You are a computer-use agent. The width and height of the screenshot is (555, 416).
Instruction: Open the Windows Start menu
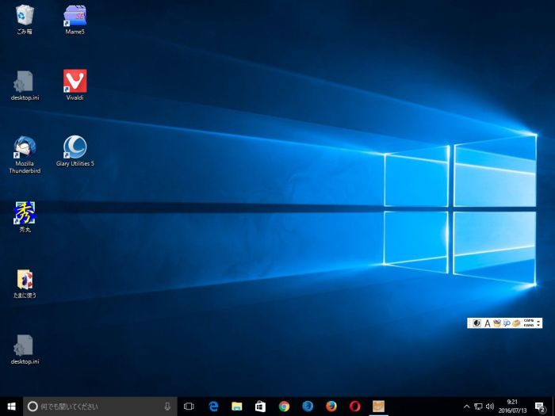[11, 406]
